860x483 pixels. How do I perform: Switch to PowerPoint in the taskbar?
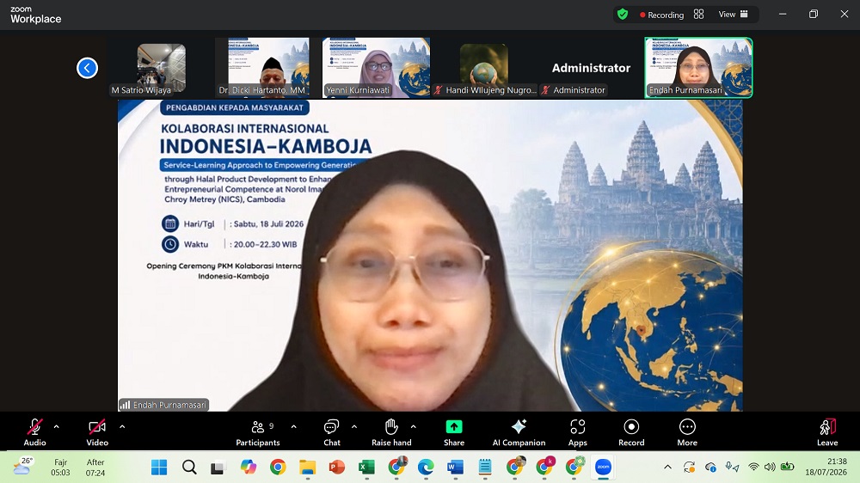tap(337, 468)
